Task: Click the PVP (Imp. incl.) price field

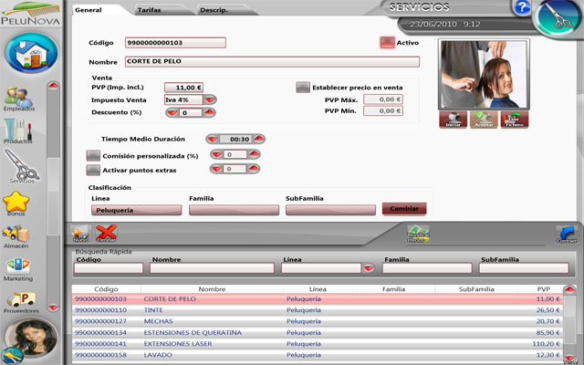Action: pyautogui.click(x=184, y=88)
